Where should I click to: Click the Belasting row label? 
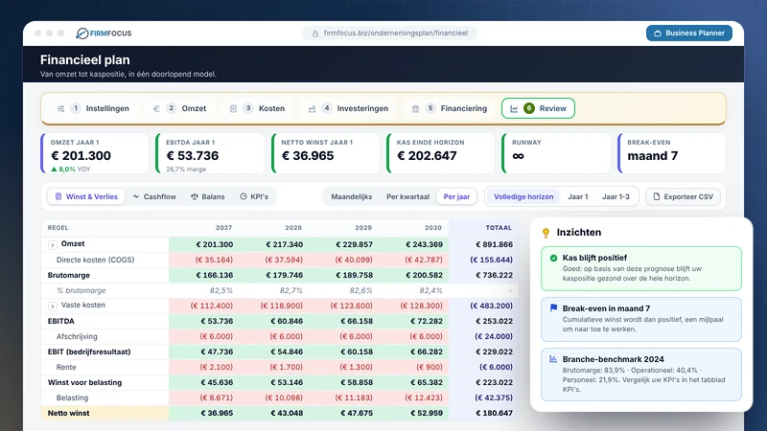tap(72, 397)
